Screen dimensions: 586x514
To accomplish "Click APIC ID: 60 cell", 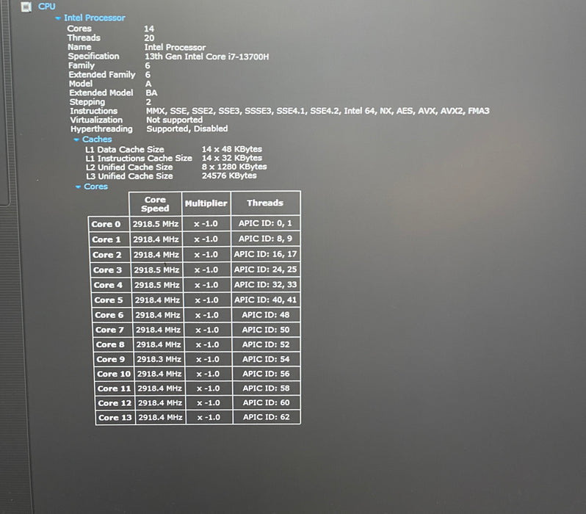I will tap(266, 402).
